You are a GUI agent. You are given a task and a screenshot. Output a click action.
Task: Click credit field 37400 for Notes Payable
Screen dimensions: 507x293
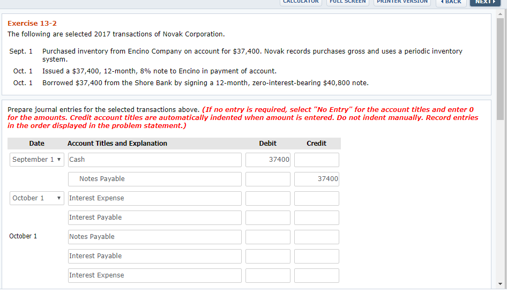[x=317, y=179]
